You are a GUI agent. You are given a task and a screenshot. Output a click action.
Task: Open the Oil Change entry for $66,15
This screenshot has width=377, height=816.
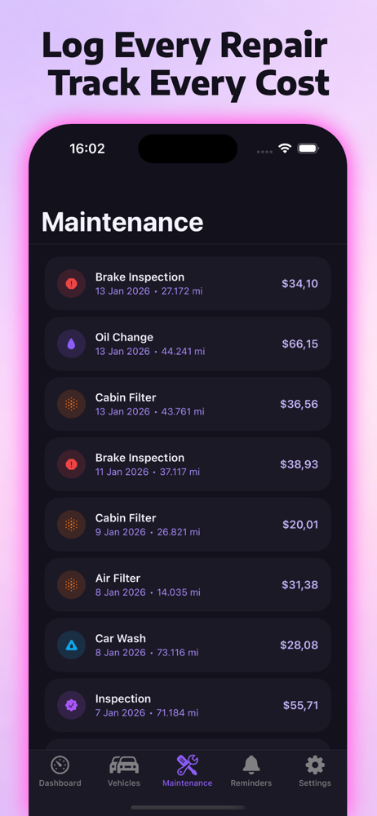(x=188, y=344)
